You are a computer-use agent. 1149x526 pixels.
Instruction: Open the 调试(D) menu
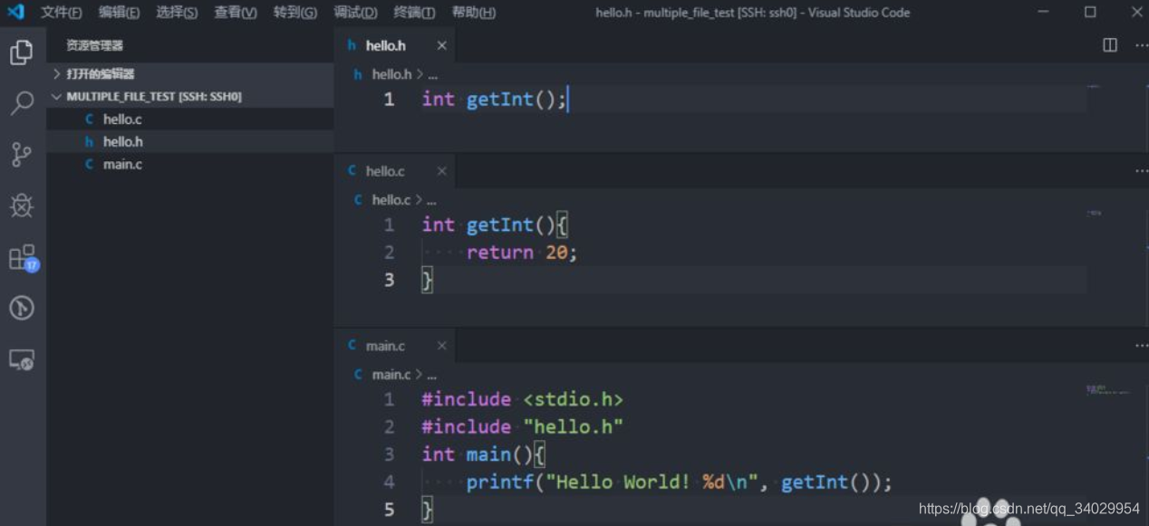pyautogui.click(x=355, y=13)
